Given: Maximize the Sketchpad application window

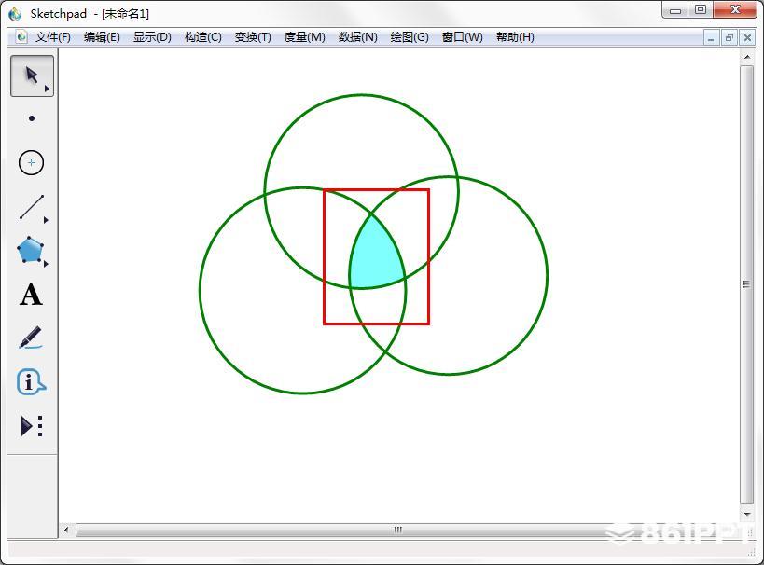Looking at the screenshot, I should coord(701,10).
